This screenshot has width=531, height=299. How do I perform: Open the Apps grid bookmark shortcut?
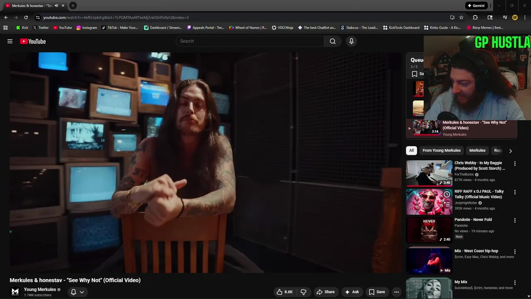tap(5, 28)
